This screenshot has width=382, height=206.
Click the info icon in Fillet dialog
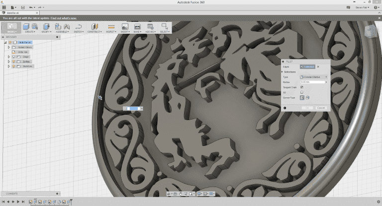(285, 108)
